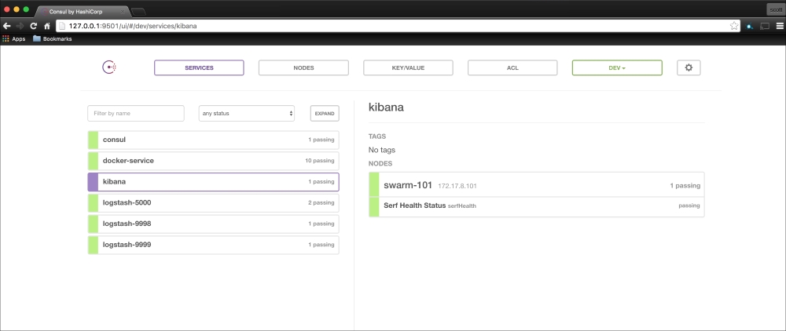Switch to the Nodes tab
This screenshot has width=786, height=331.
point(303,67)
